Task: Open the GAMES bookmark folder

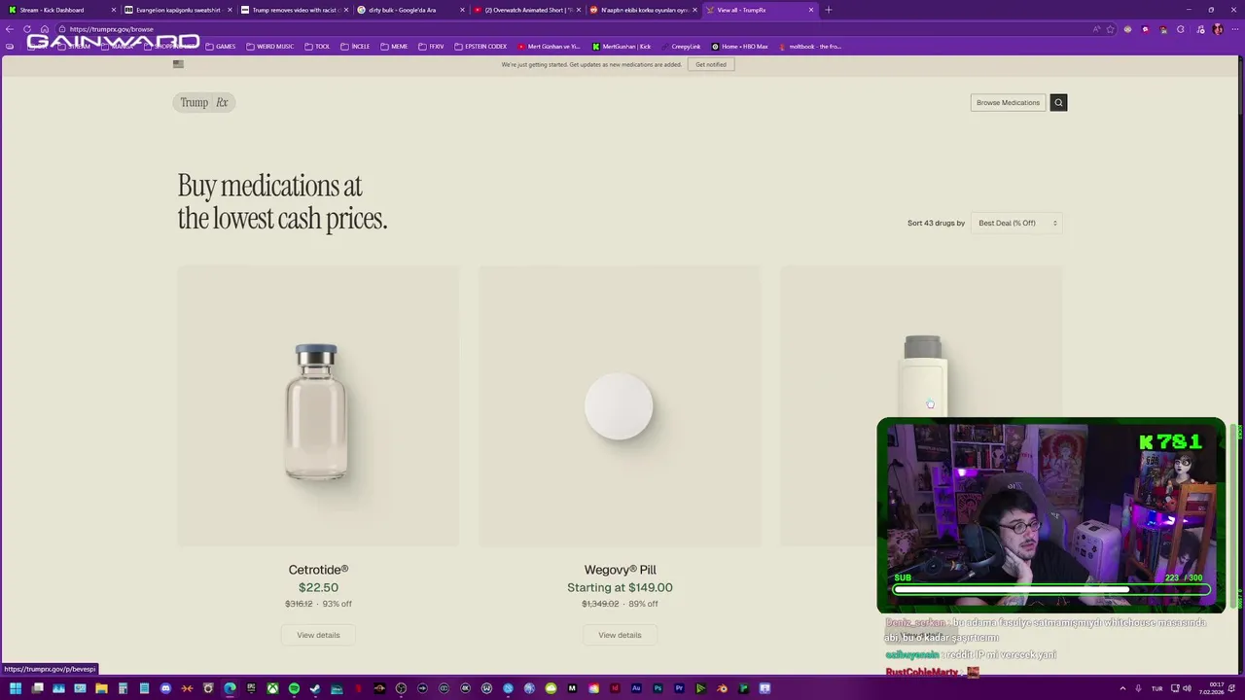Action: click(x=221, y=46)
